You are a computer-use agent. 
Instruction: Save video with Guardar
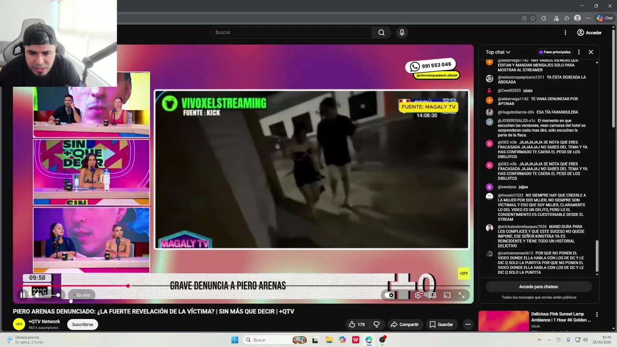441,324
